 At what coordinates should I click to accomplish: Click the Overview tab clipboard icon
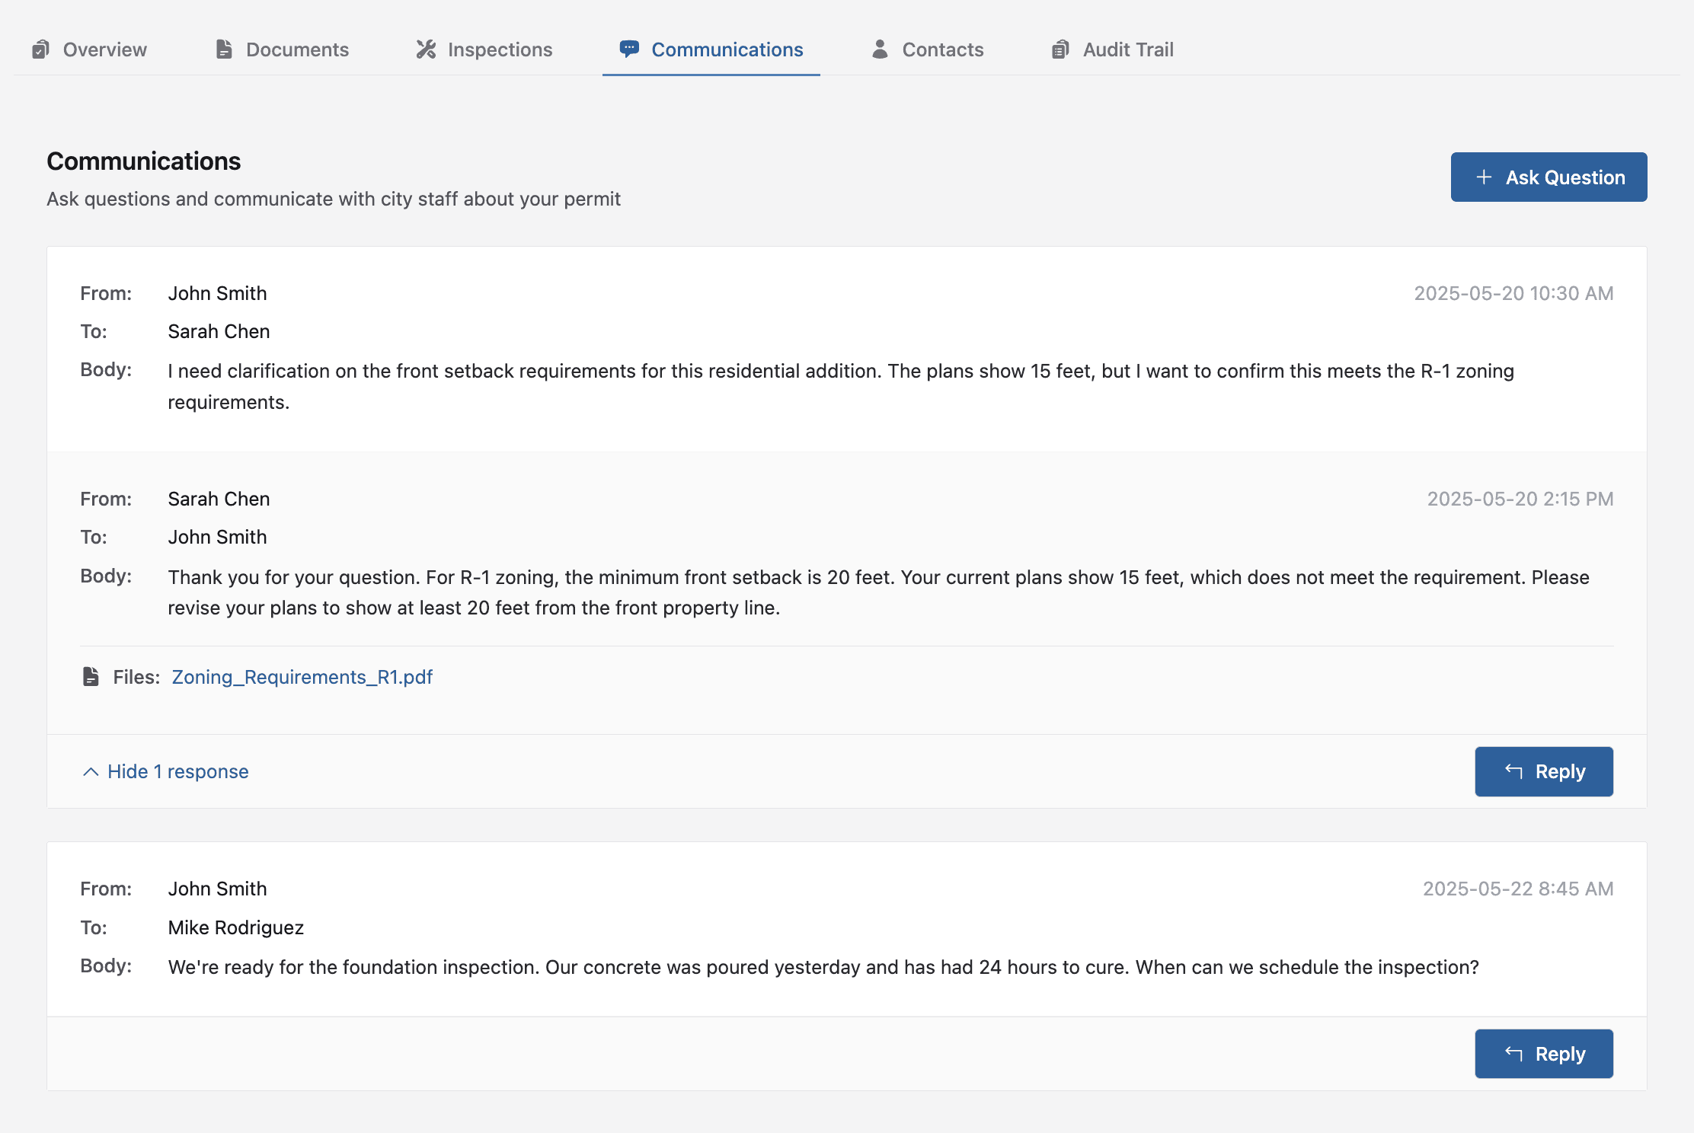click(40, 49)
